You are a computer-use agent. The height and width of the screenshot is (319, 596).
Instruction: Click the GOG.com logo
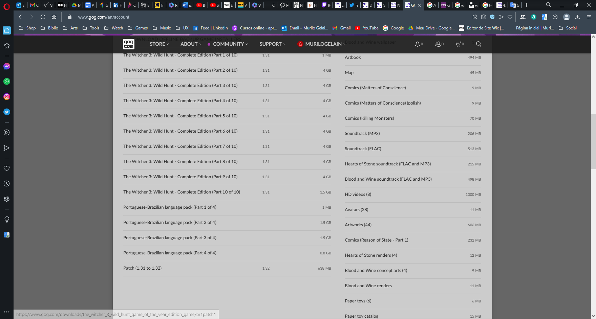point(129,44)
